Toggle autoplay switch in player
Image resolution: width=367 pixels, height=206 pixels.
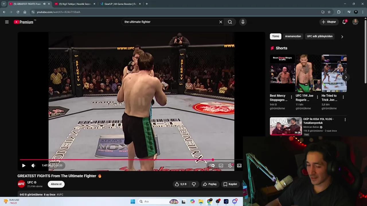(212, 165)
